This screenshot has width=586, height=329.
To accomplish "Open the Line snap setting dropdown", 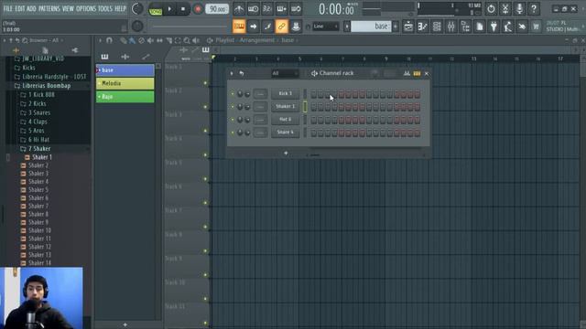I will pos(325,27).
